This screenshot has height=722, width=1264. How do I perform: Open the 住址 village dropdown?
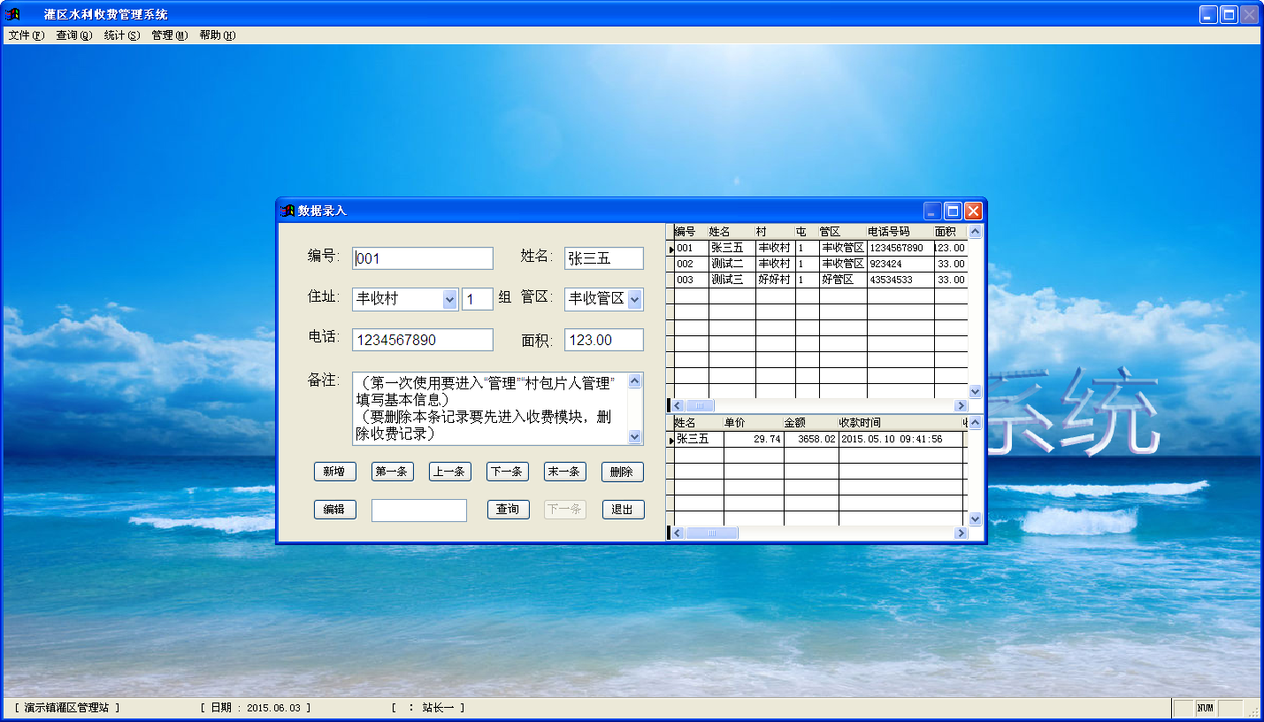click(449, 300)
